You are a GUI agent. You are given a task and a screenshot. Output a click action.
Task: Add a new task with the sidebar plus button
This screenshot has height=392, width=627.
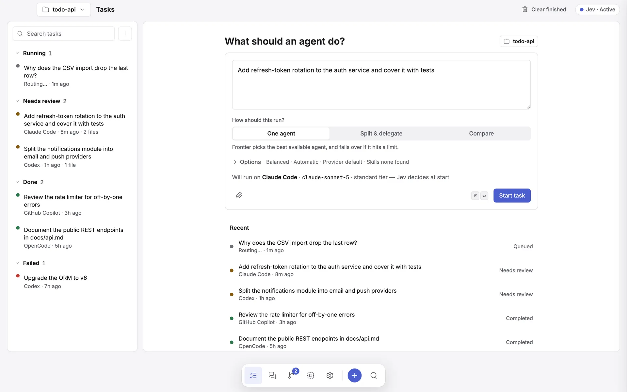pos(125,33)
